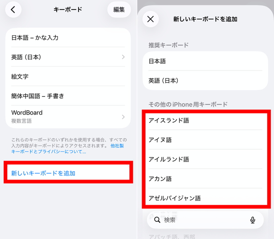Expand 英語 (日本) chevron in keyboard list

123,57
